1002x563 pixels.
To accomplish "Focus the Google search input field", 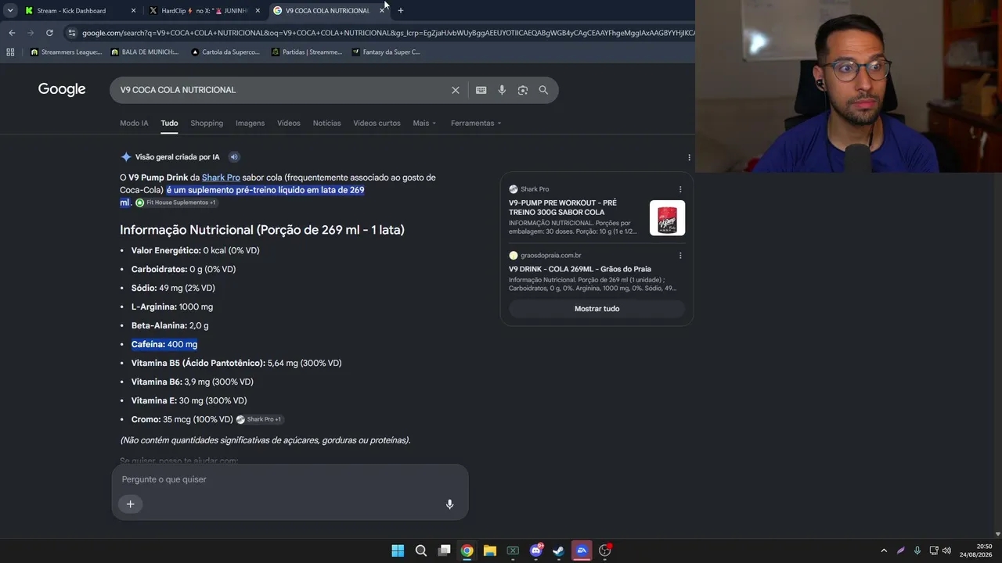I will click(x=283, y=90).
